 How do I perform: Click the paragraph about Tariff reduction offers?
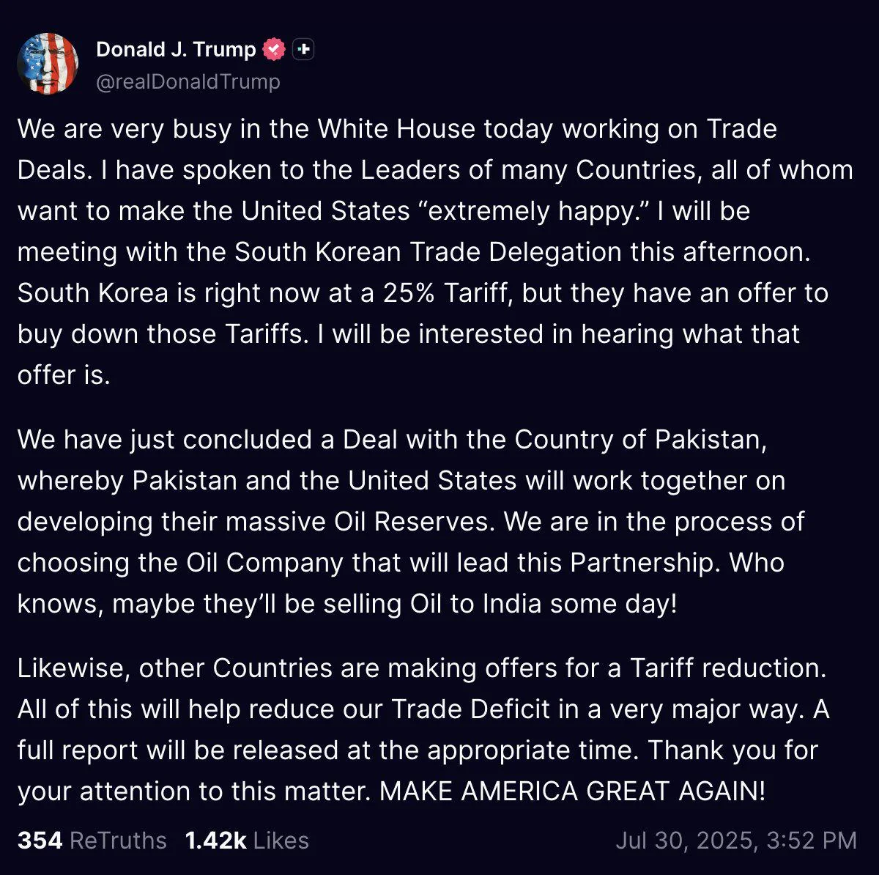423,730
